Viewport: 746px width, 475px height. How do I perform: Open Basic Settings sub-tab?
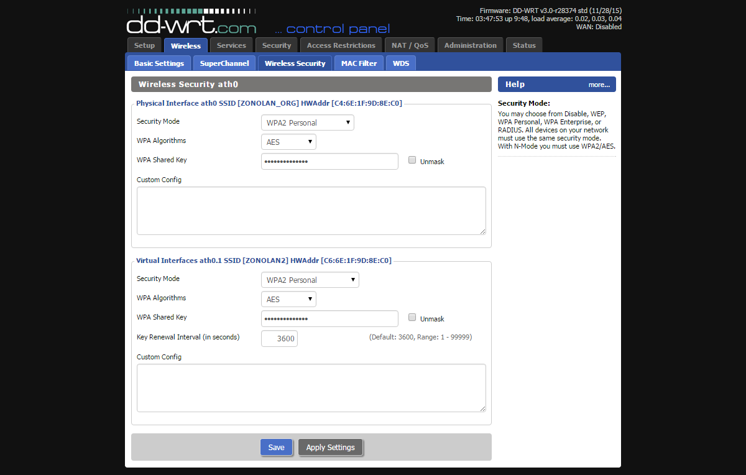point(159,63)
